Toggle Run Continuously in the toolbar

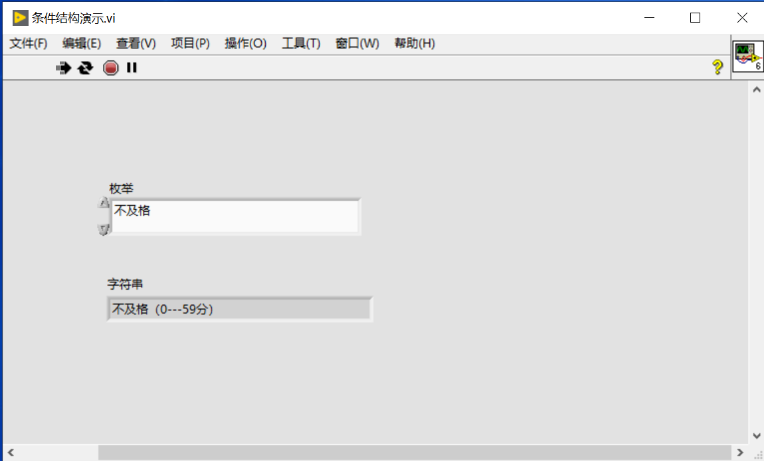click(86, 68)
